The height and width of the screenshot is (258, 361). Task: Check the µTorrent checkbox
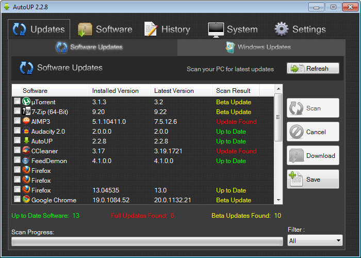(x=17, y=101)
